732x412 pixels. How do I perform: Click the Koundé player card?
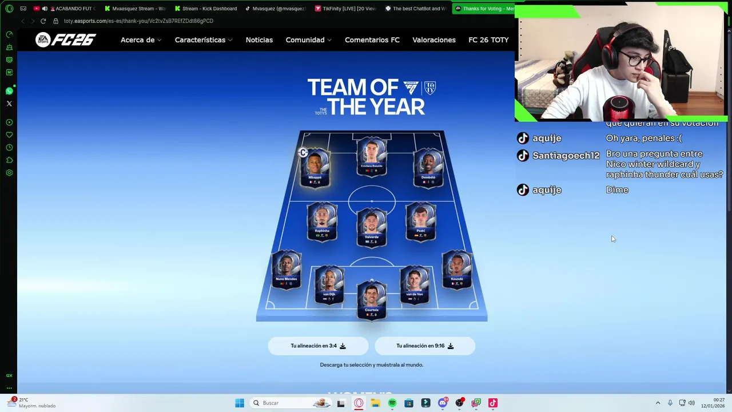457,270
